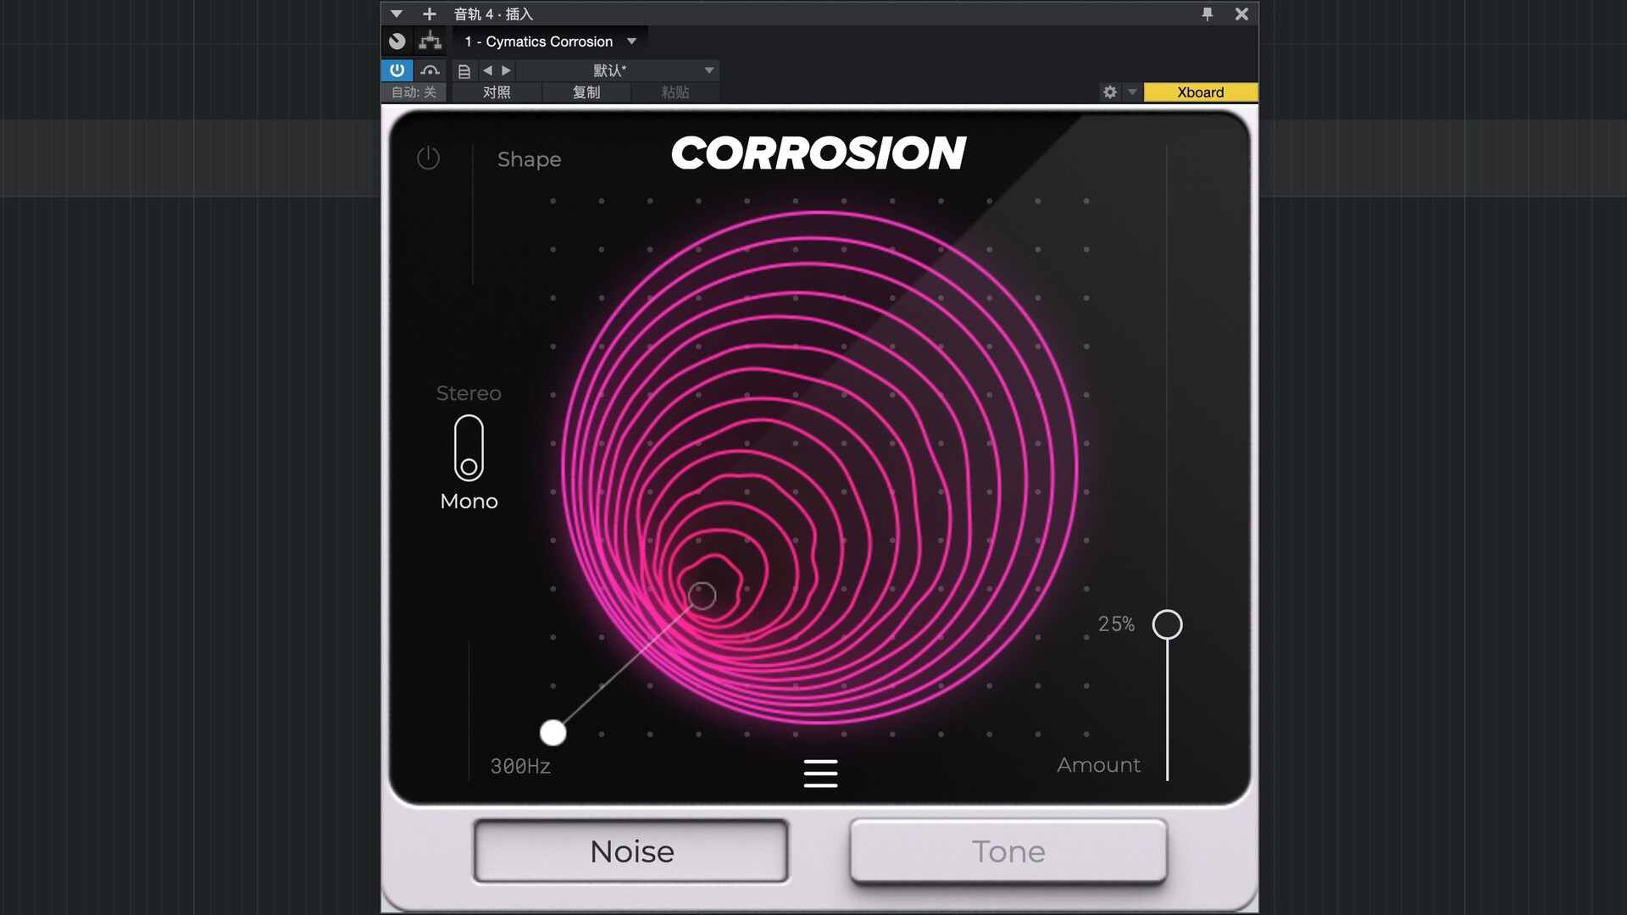Toggle the blue plugin bypass power button
The height and width of the screenshot is (915, 1627).
pos(397,70)
